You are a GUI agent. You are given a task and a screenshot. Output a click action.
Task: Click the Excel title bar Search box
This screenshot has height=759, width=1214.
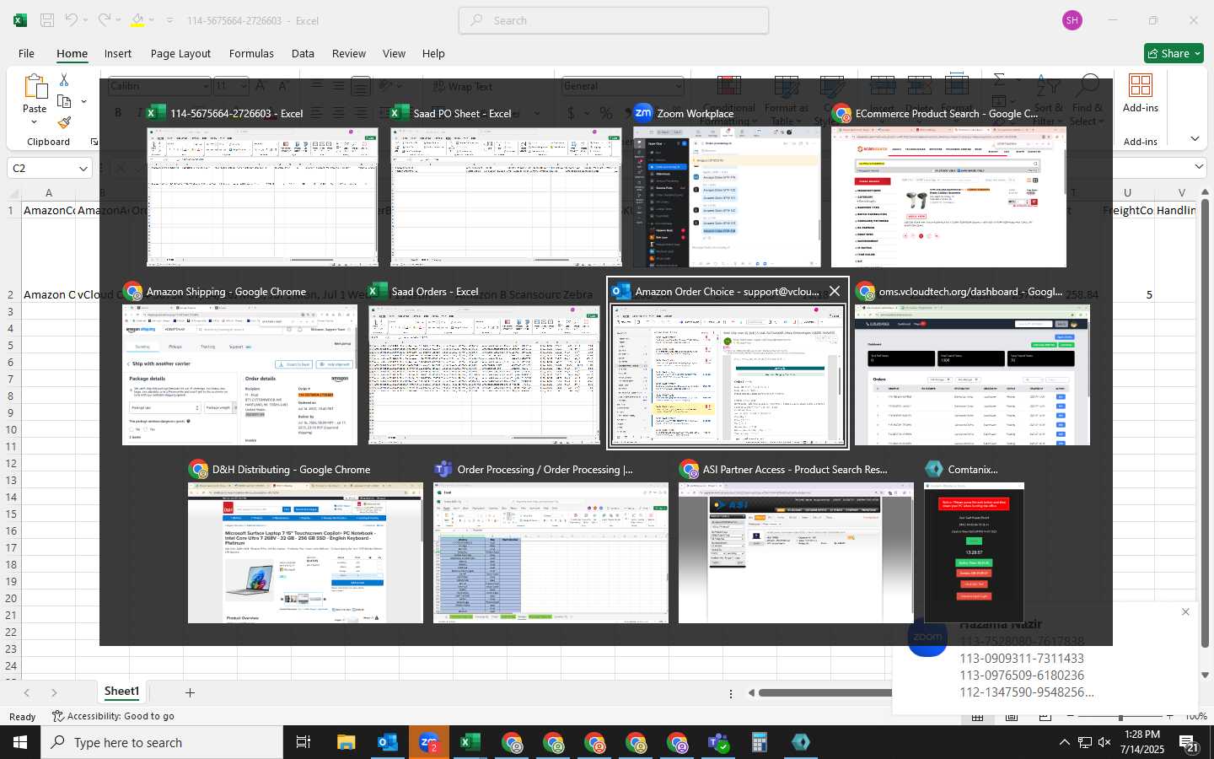pos(614,20)
